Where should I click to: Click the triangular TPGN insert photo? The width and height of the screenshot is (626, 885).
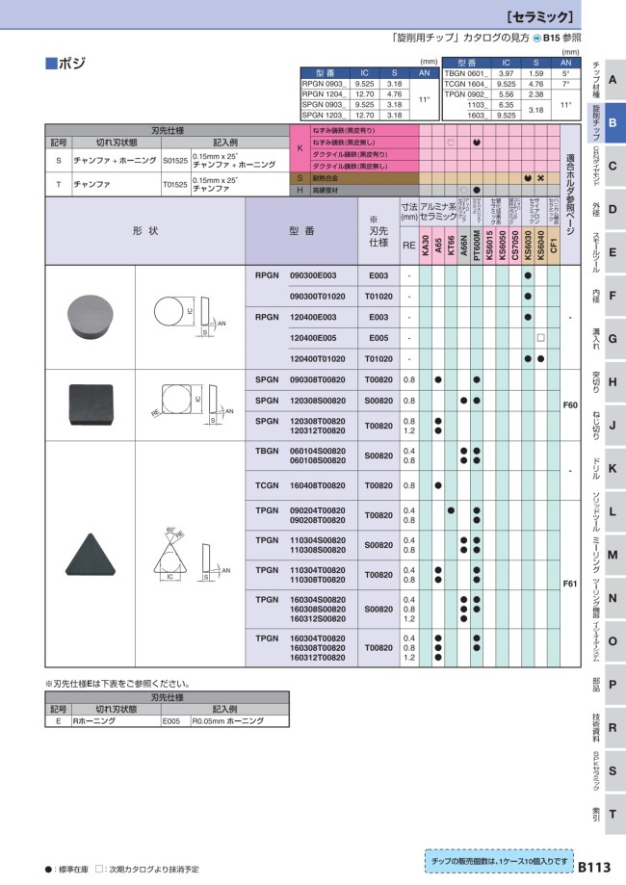[90, 559]
